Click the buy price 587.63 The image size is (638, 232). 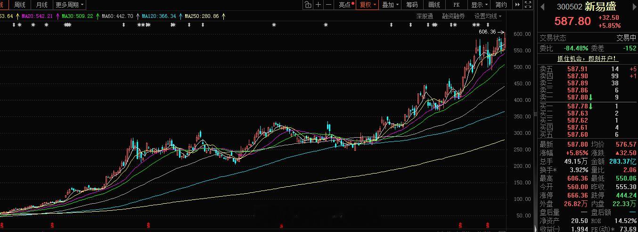(x=577, y=113)
